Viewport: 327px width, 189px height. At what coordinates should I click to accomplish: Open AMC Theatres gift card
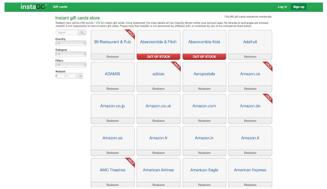113,170
